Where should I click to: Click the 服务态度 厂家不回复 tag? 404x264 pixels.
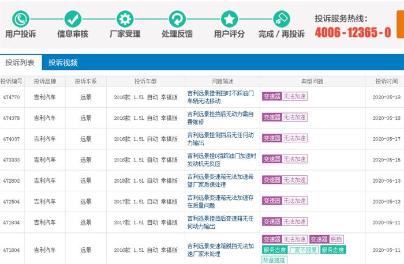tap(290, 250)
